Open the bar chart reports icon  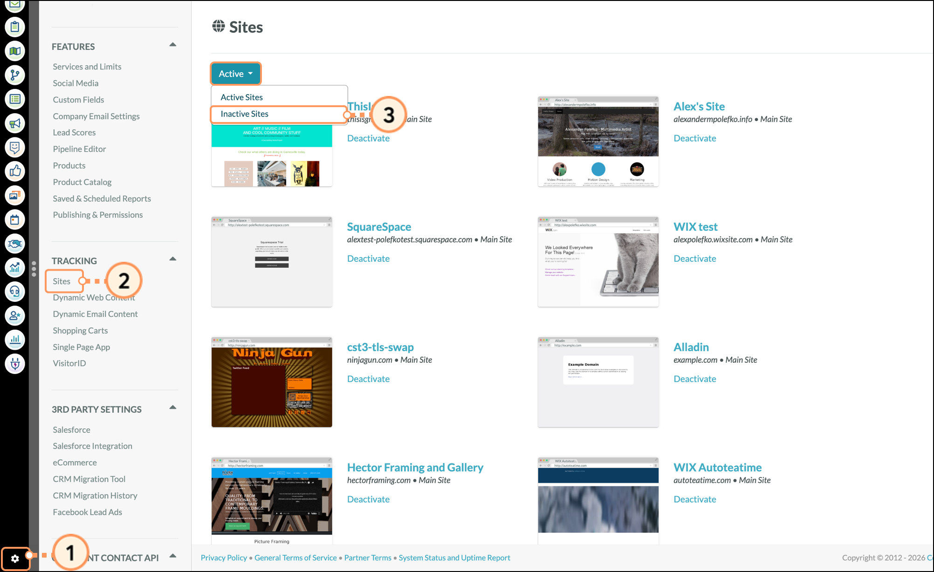[15, 340]
